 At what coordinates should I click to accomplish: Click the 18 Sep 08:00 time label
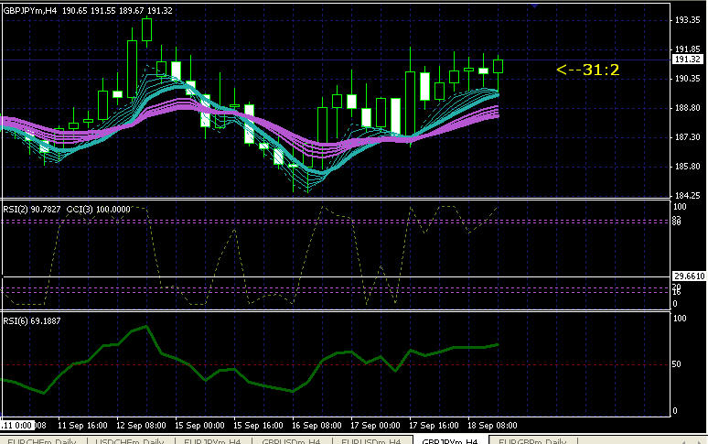pos(492,426)
